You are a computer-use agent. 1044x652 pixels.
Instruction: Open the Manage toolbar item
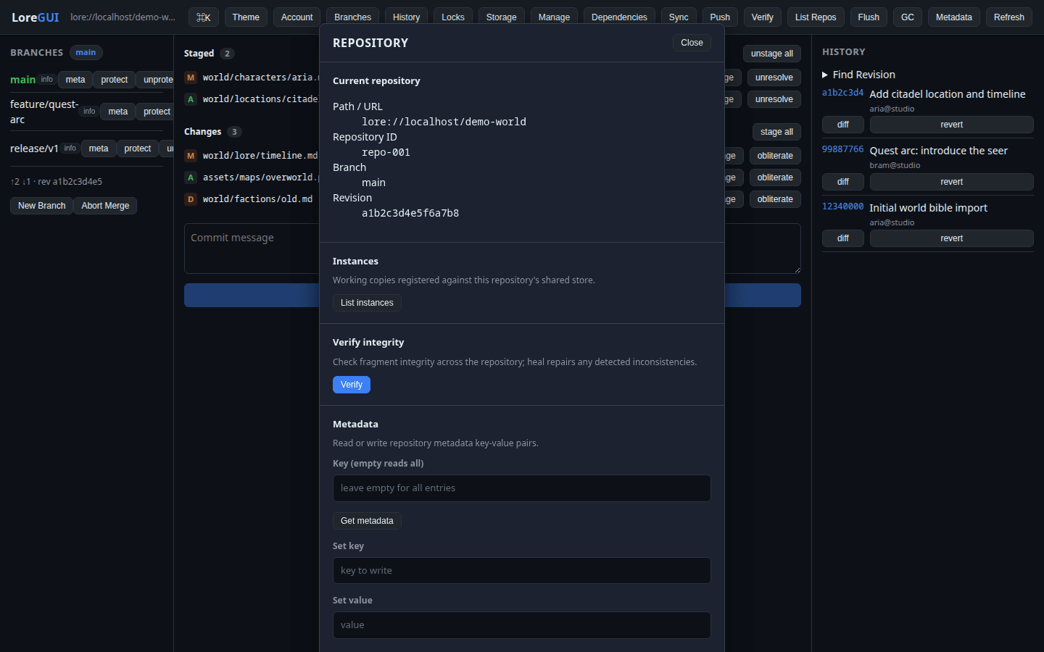click(555, 17)
